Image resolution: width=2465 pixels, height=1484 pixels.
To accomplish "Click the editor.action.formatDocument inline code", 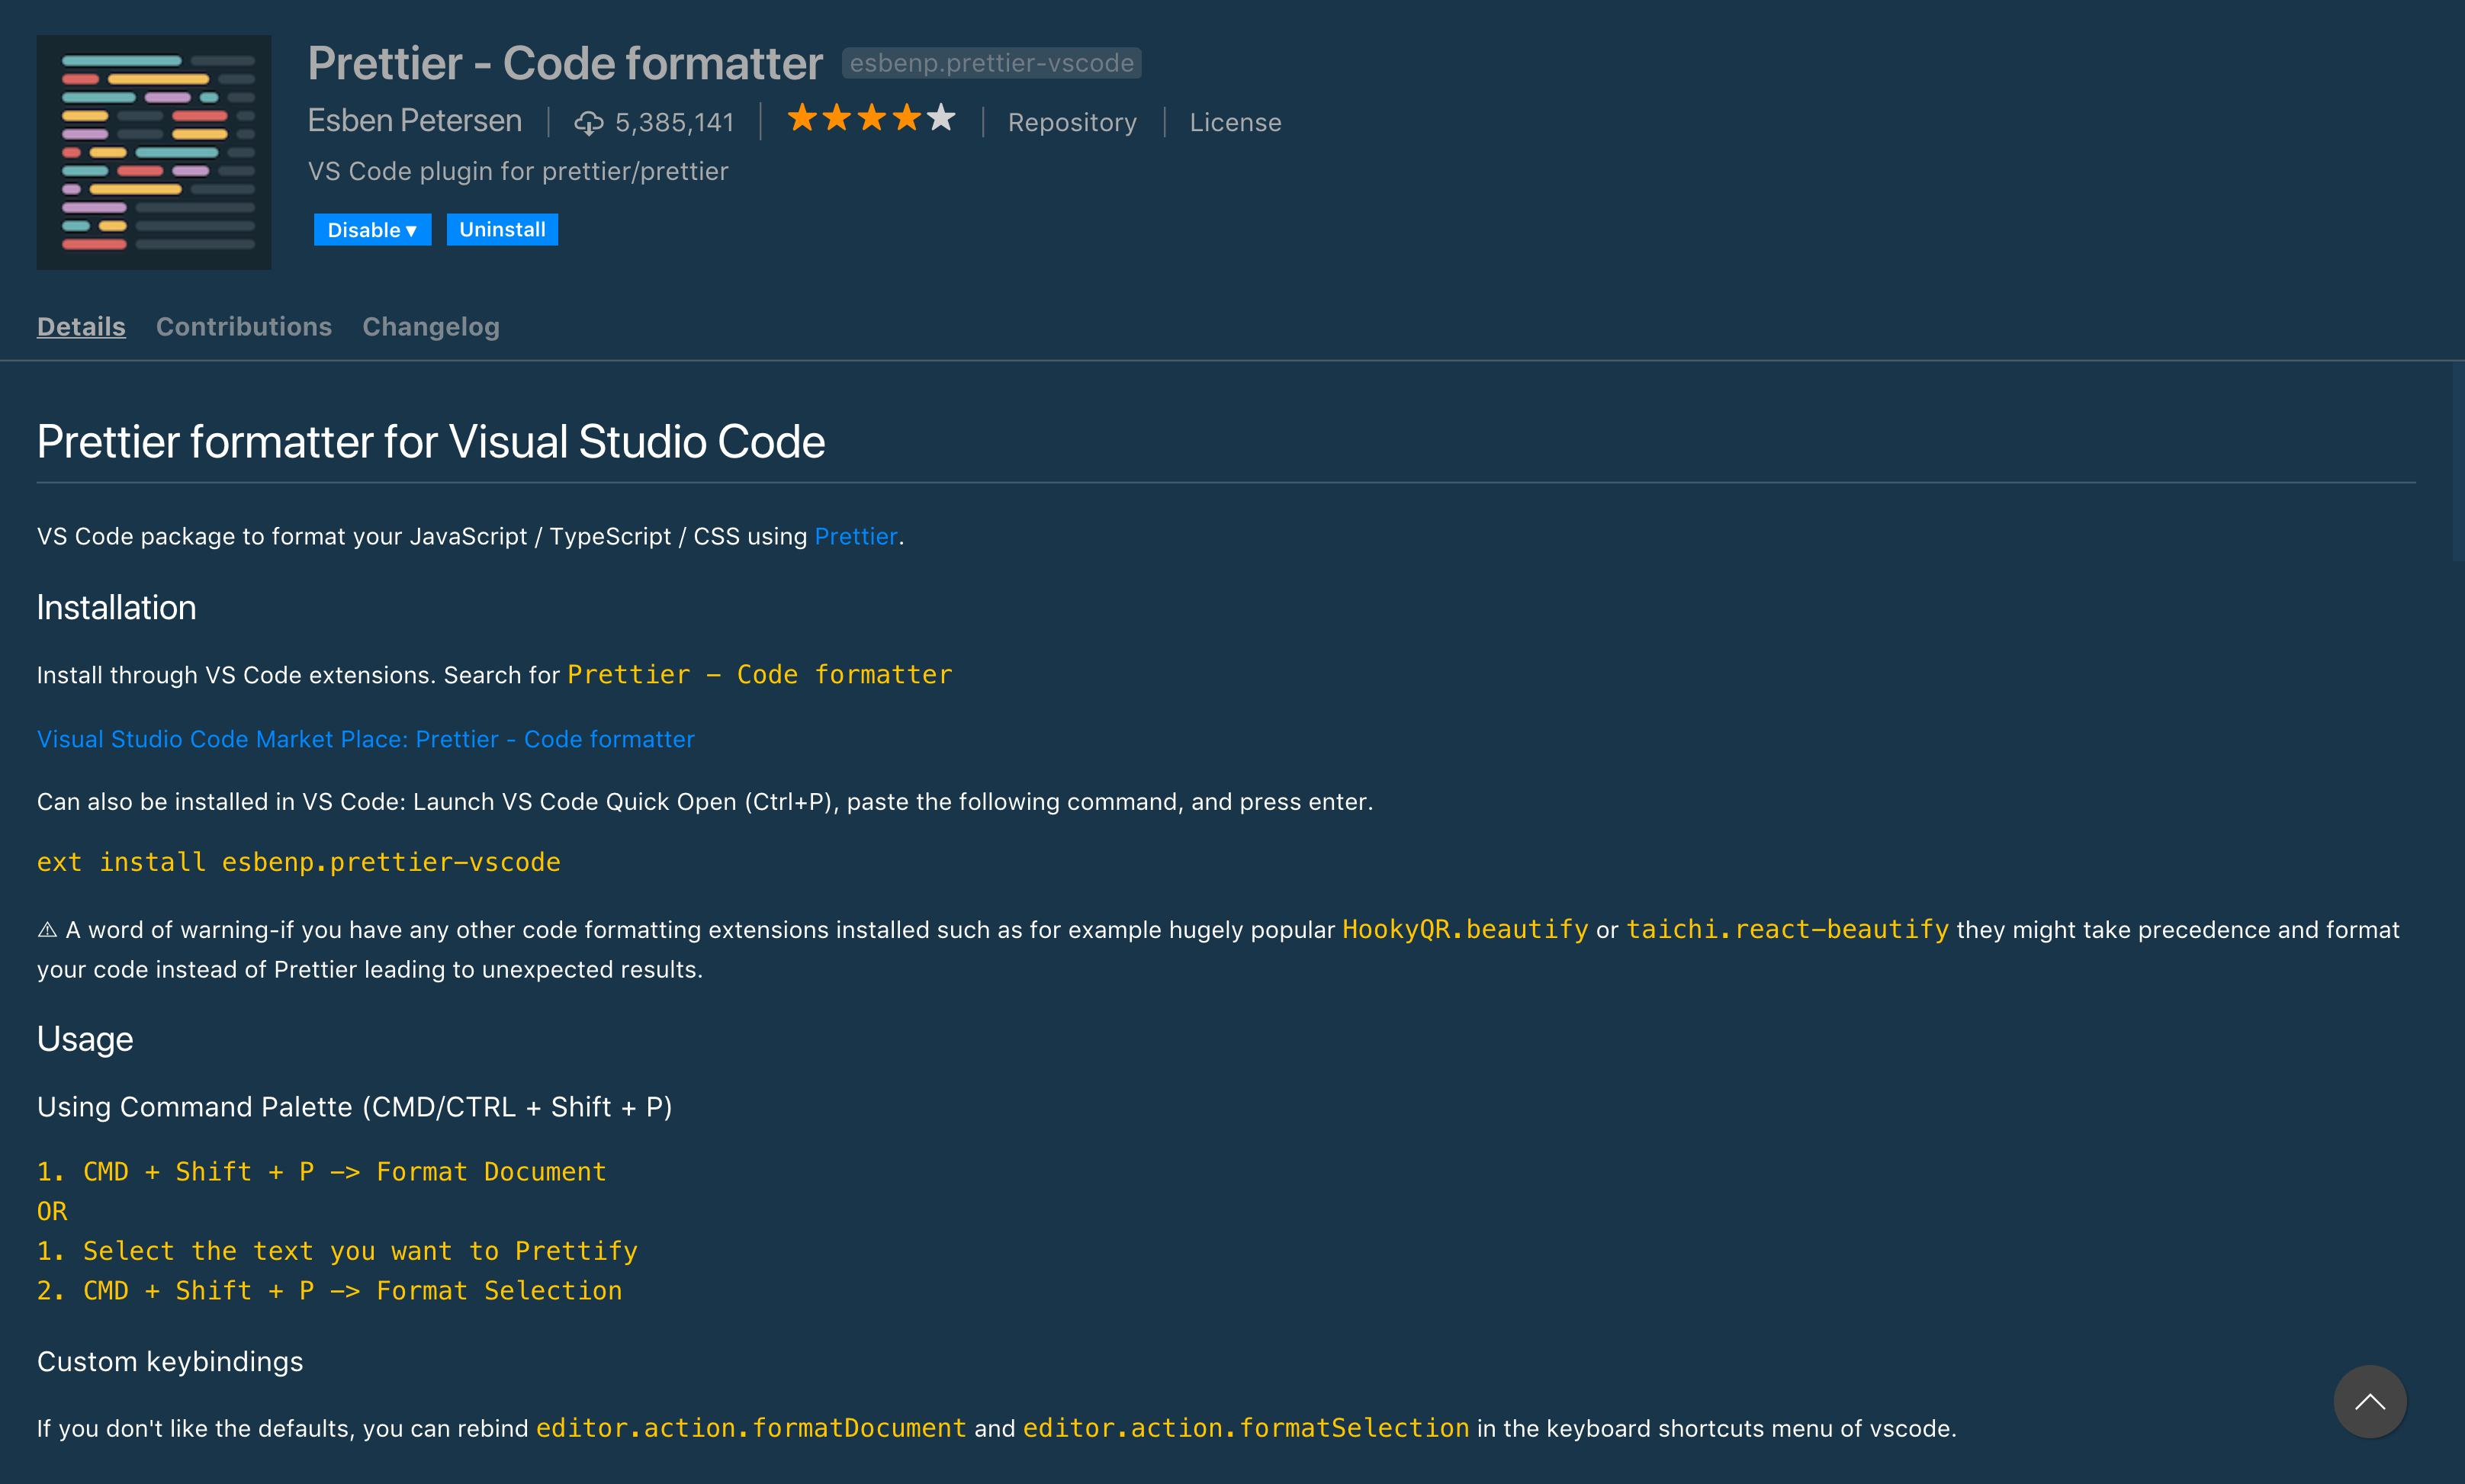I will 751,1428.
